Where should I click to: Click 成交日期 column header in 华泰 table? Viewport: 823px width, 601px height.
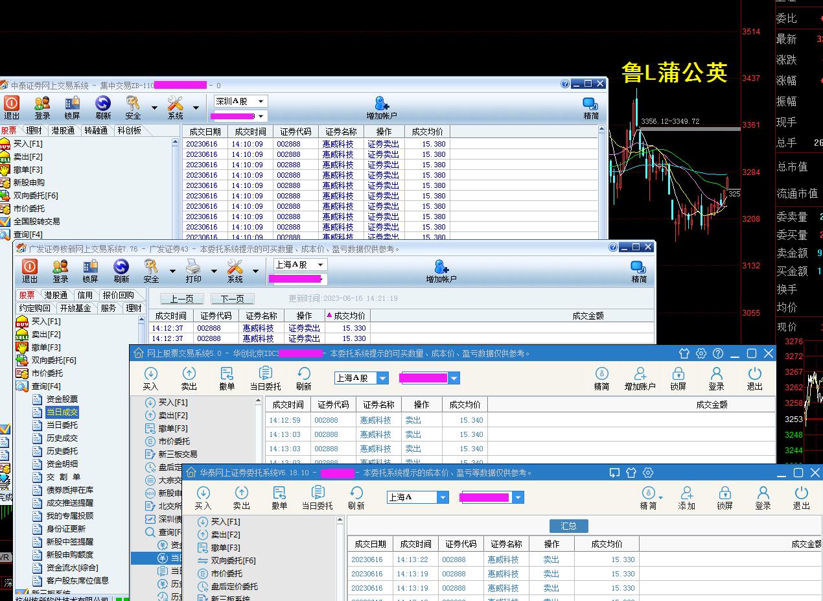(369, 544)
